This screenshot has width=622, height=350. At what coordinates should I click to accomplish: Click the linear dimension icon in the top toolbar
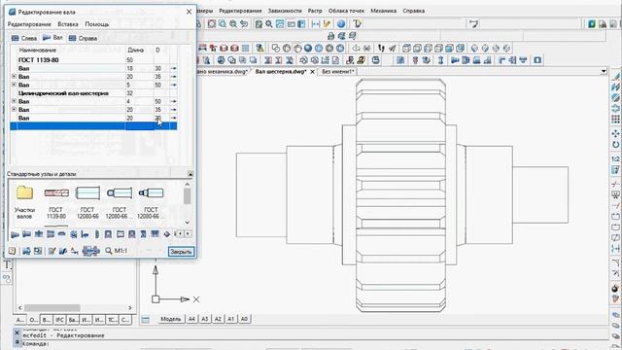[x=316, y=23]
